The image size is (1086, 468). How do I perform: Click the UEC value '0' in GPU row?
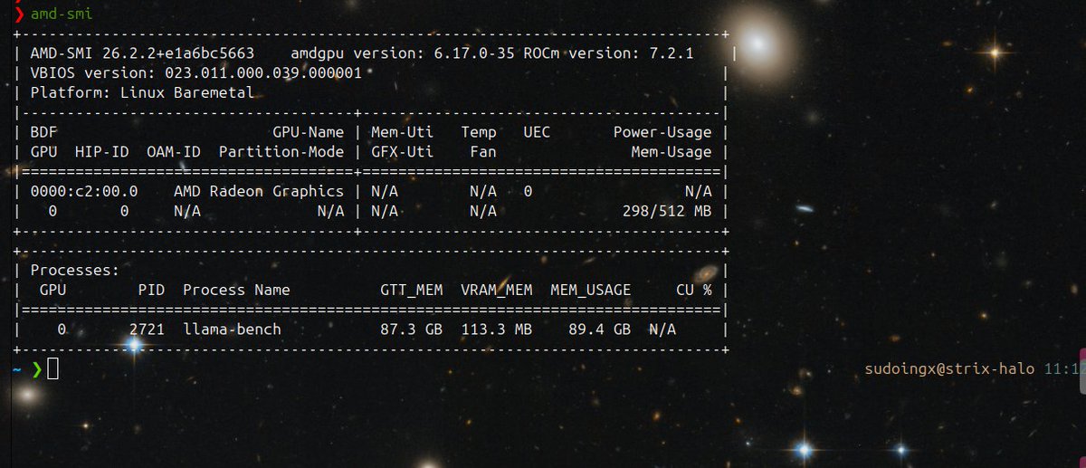528,192
